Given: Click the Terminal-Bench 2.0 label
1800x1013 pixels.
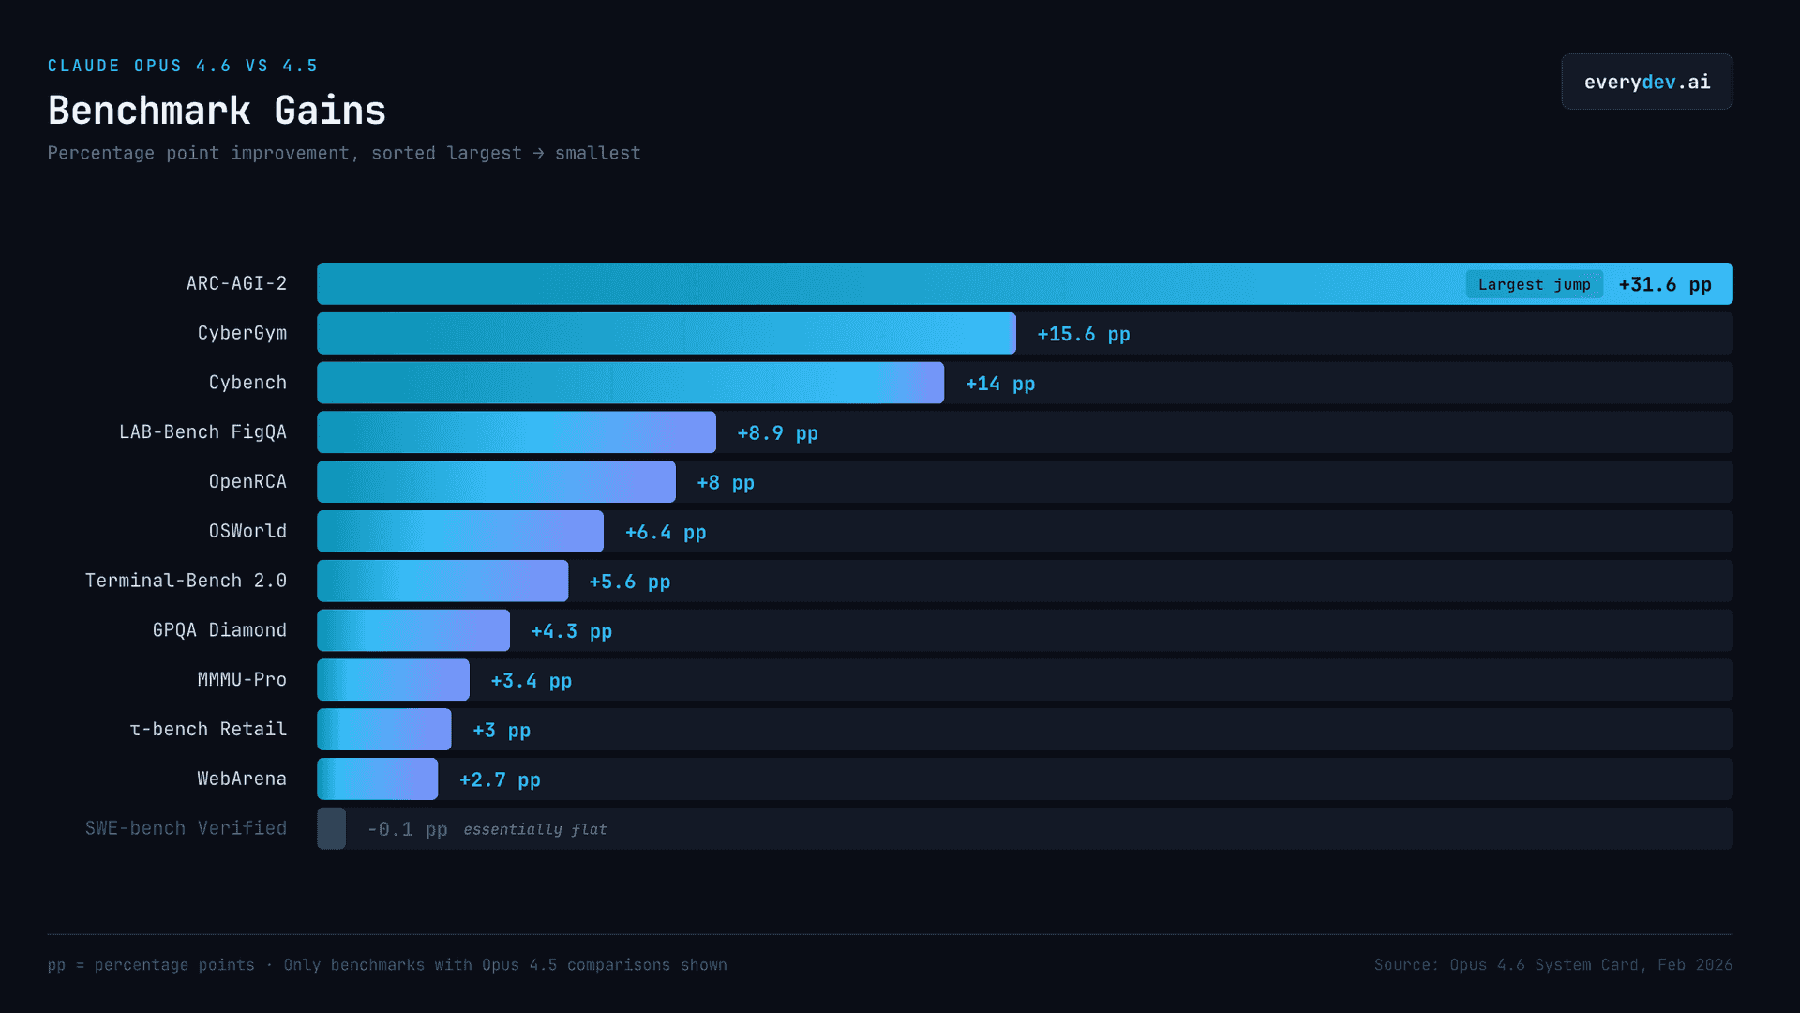Looking at the screenshot, I should pyautogui.click(x=186, y=581).
